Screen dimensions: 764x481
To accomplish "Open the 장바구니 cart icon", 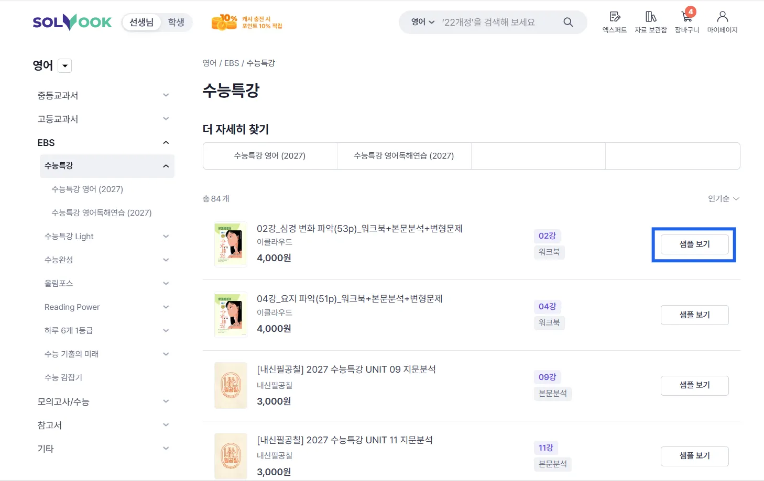I will pos(687,22).
